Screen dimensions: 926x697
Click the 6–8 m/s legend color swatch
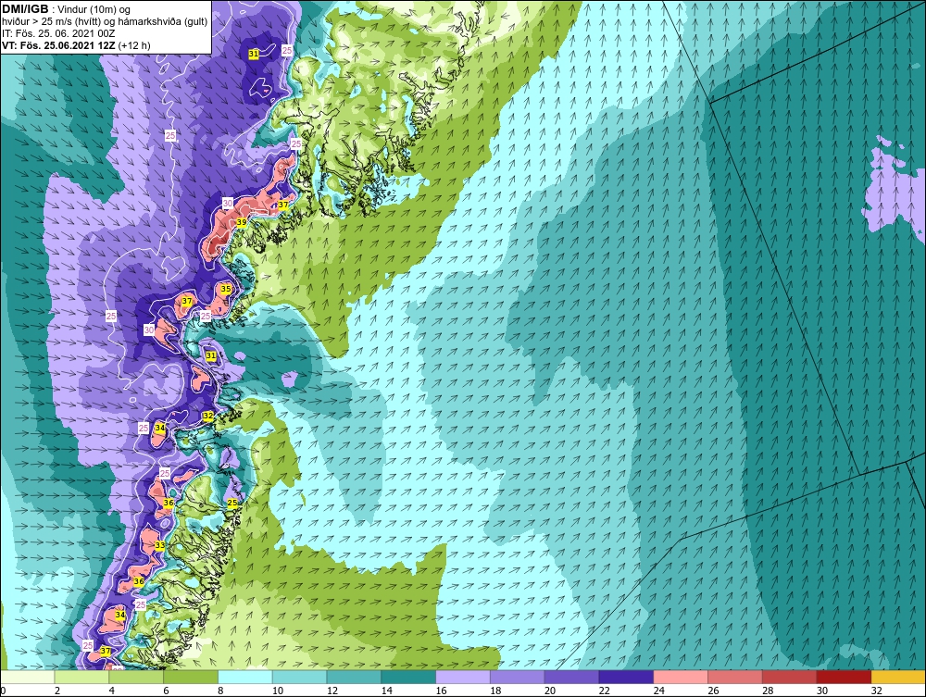pos(191,677)
